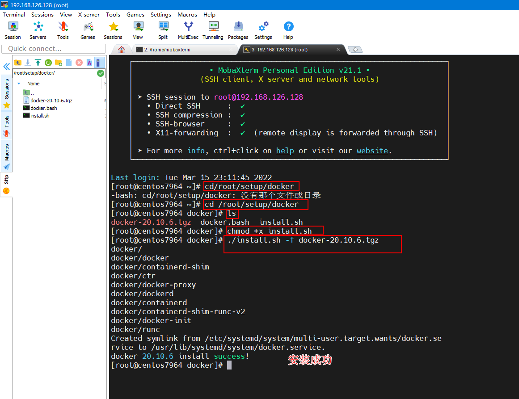Click 'docker 20.10.6 install success!' line
Screen dimensions: 519x399
click(180, 356)
